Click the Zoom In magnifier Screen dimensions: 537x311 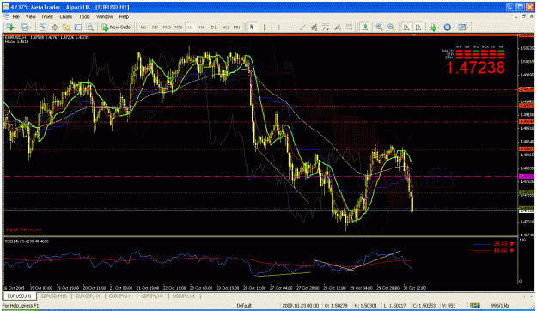click(x=379, y=27)
